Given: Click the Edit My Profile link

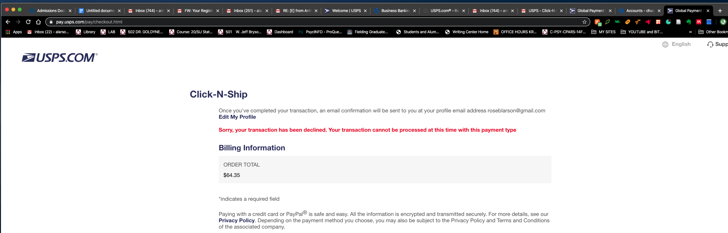Looking at the screenshot, I should coord(237,117).
